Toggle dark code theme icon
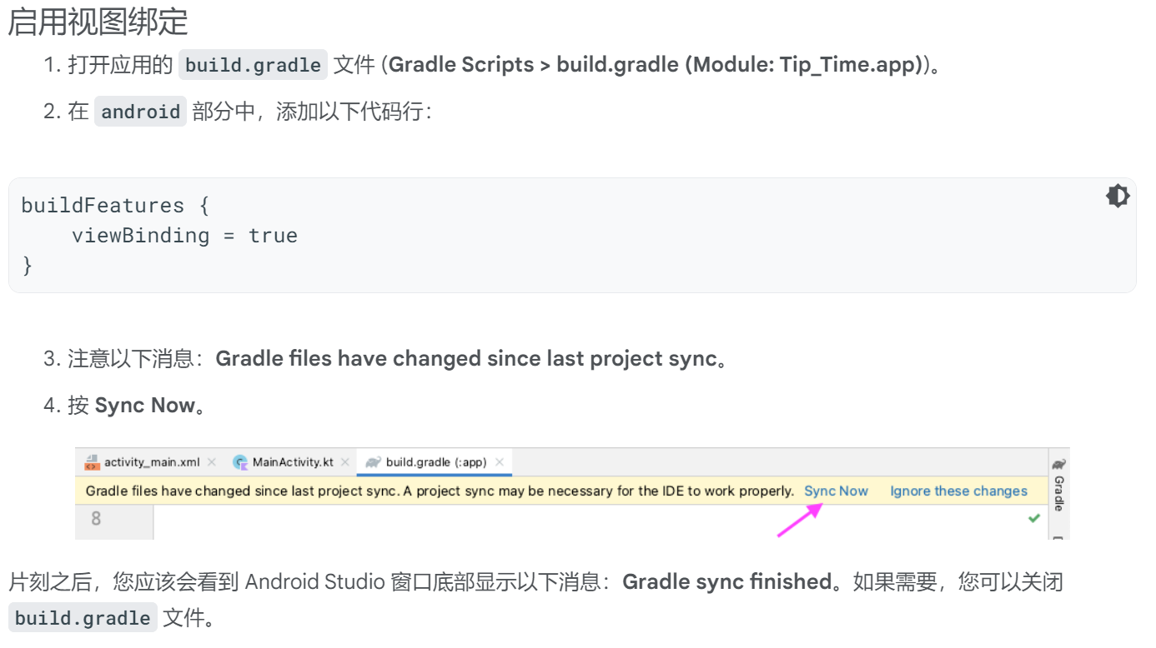 (x=1118, y=196)
